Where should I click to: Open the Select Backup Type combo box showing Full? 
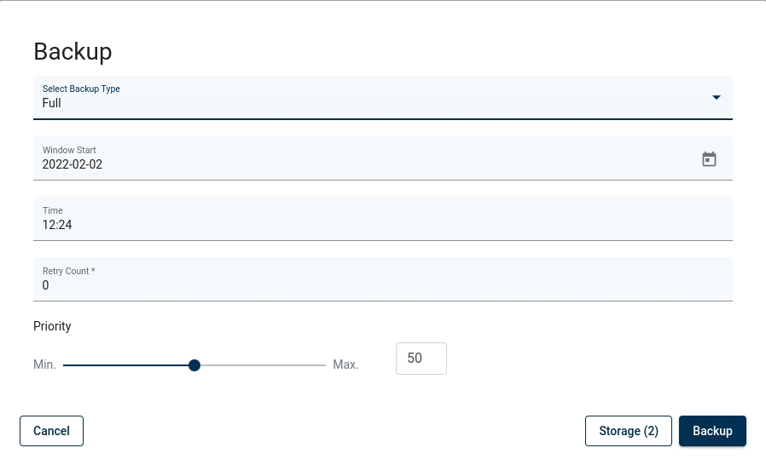click(367, 98)
